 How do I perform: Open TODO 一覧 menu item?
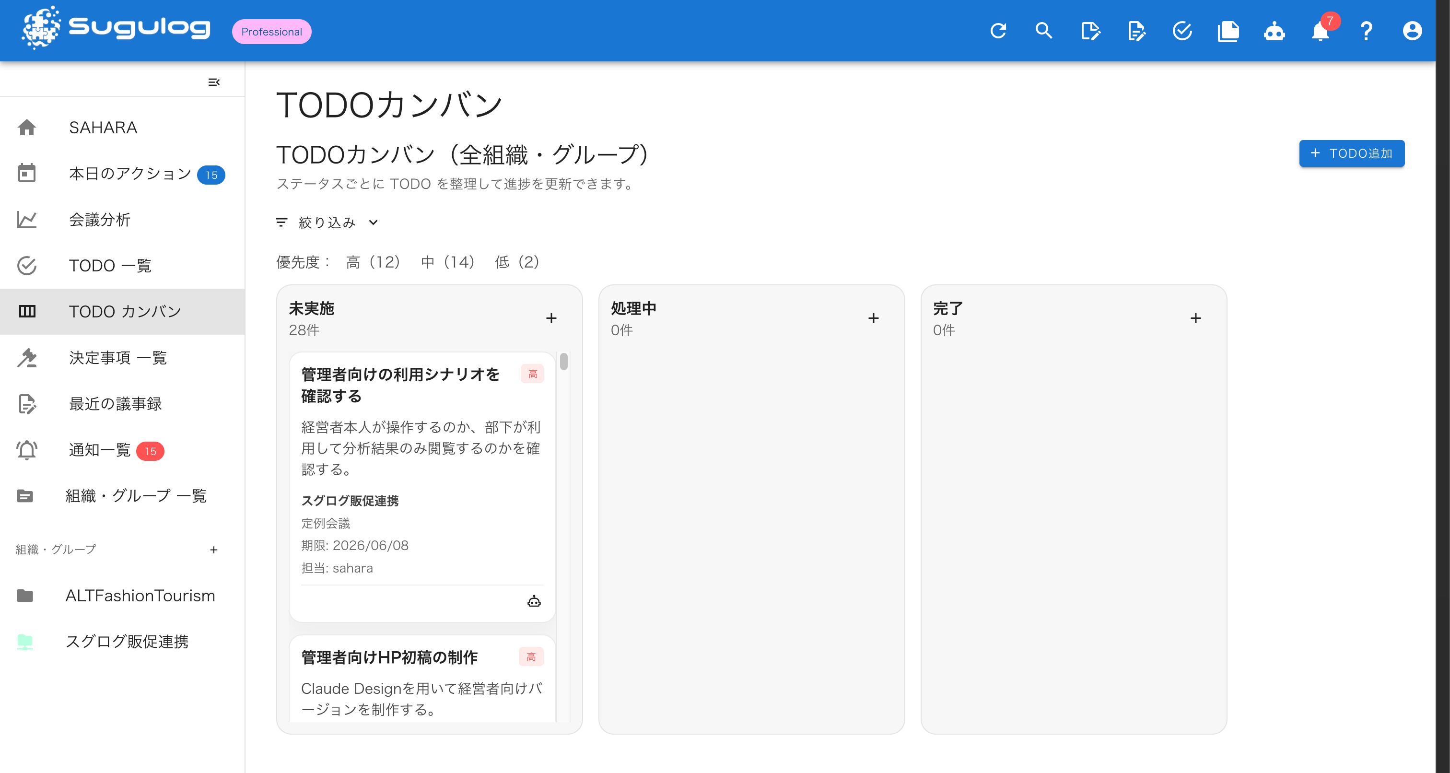(x=122, y=266)
